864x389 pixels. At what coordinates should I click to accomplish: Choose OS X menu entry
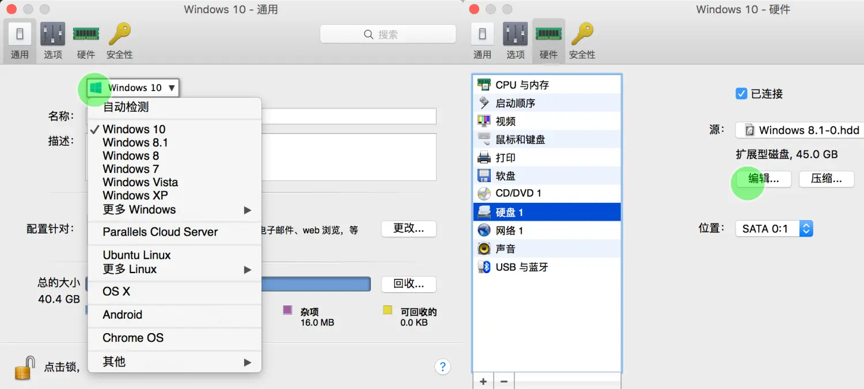pyautogui.click(x=175, y=292)
